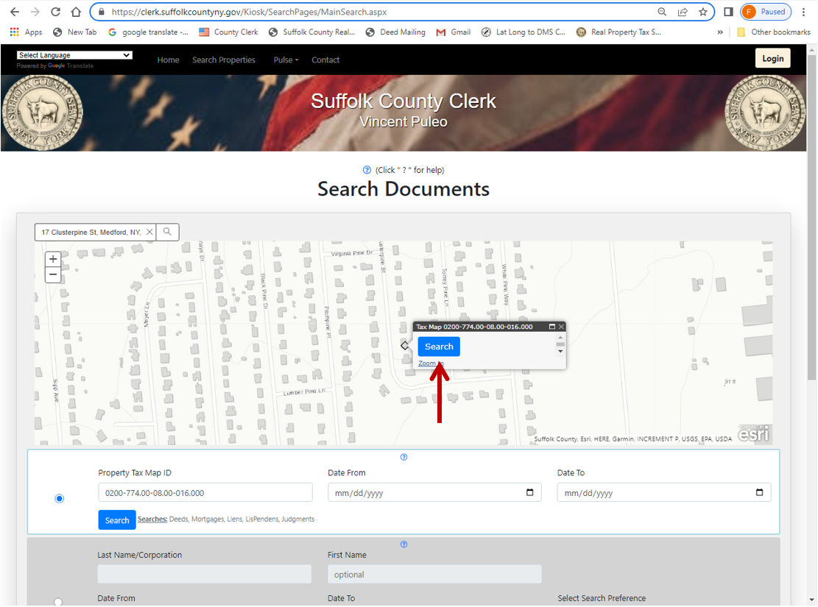Screen dimensions: 818x607
Task: Open the Other bookmarks folder
Action: [774, 32]
